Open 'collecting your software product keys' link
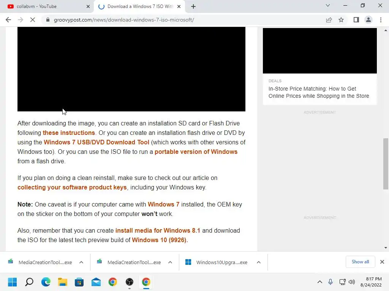The image size is (389, 291). [72, 187]
